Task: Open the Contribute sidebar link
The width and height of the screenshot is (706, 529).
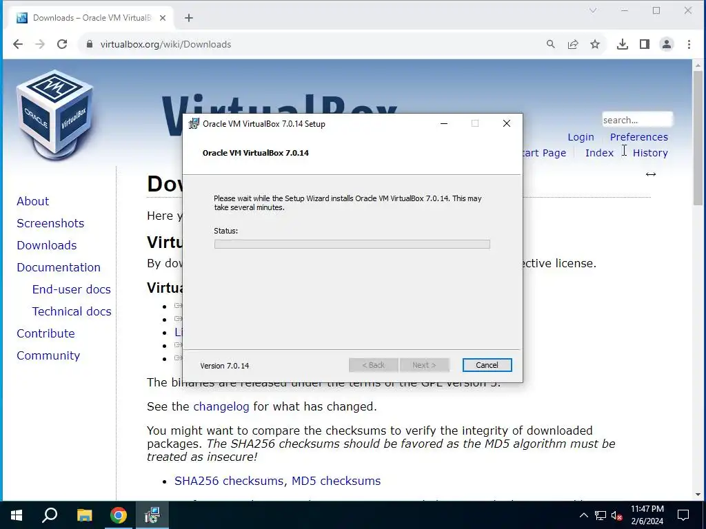Action: [x=46, y=333]
